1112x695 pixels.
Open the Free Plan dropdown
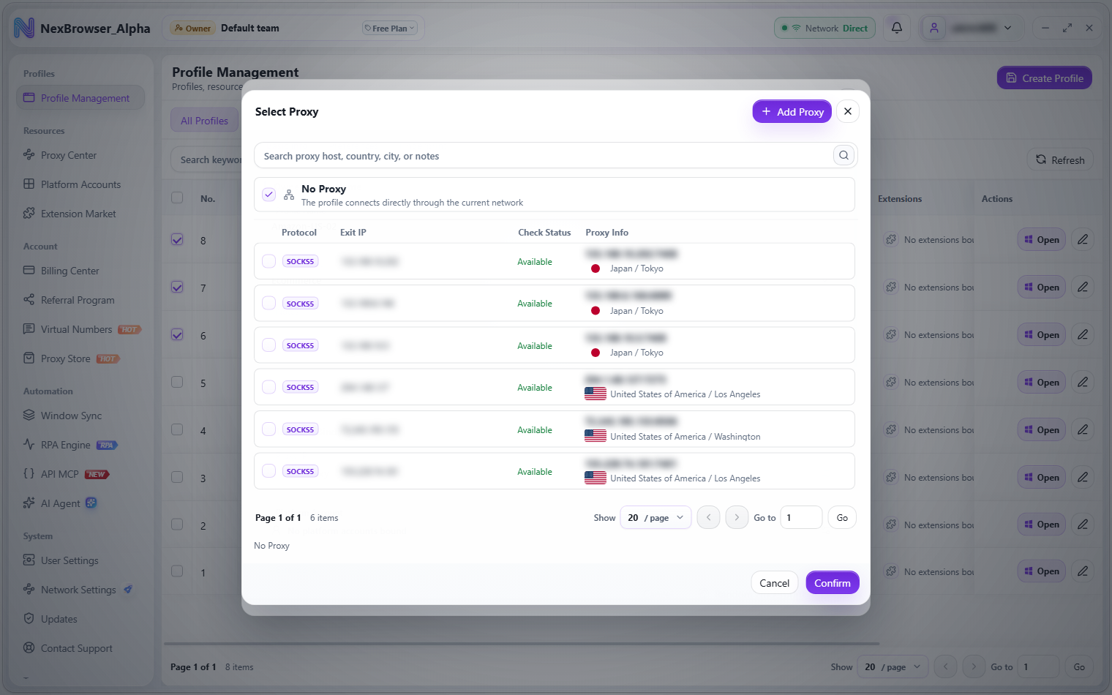389,28
